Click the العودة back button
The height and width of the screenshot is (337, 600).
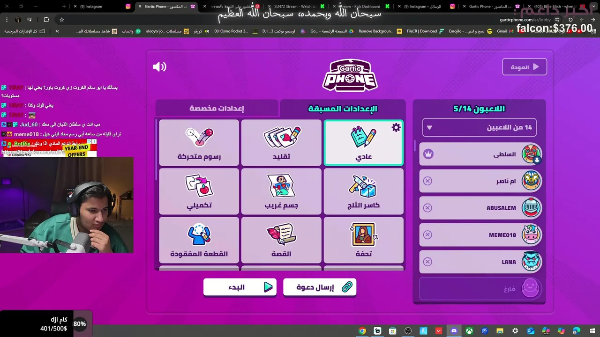[525, 67]
